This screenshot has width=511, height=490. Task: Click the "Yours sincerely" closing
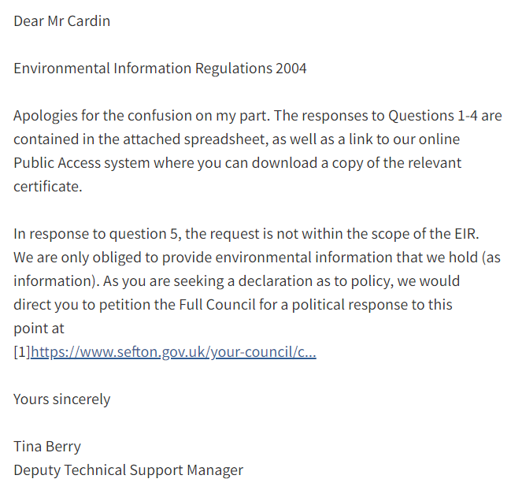(61, 399)
